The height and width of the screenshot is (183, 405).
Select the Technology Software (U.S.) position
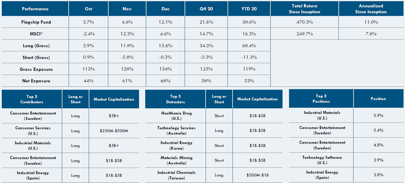(322, 160)
